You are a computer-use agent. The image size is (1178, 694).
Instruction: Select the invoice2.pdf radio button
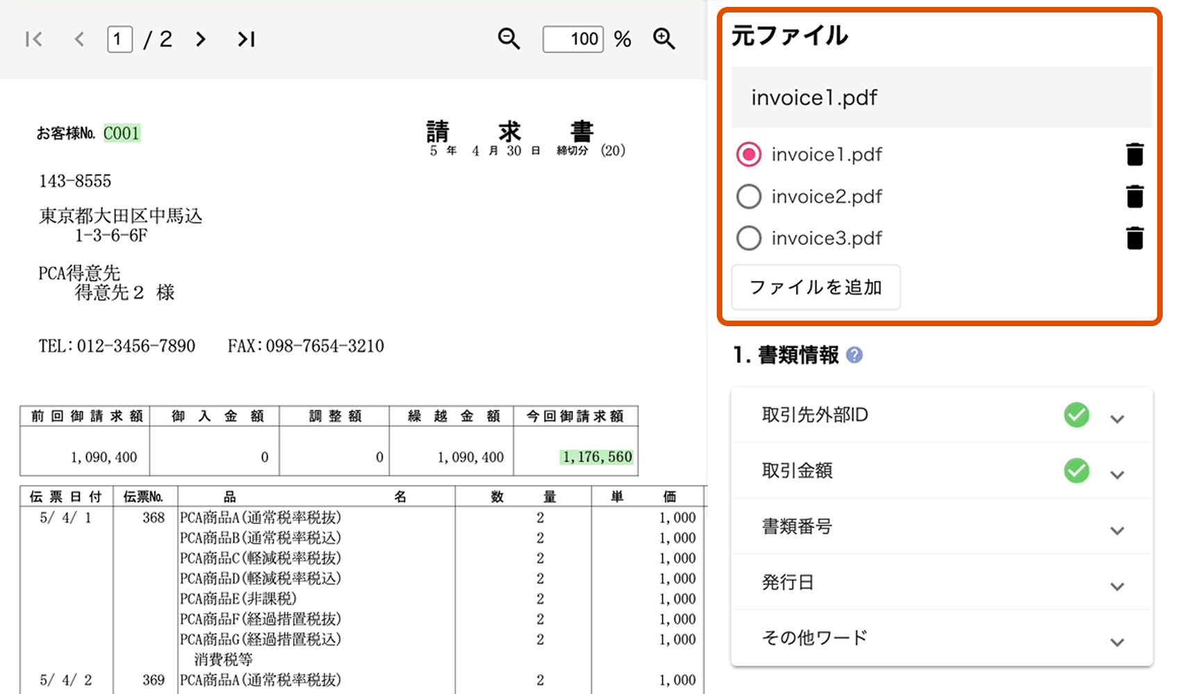tap(749, 196)
